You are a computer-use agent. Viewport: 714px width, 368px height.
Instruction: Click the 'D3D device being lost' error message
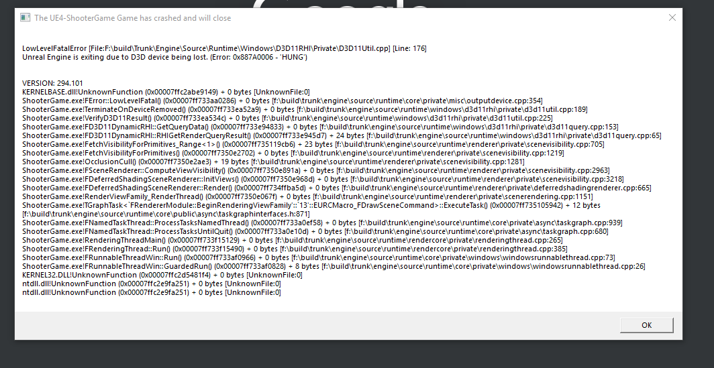[164, 58]
